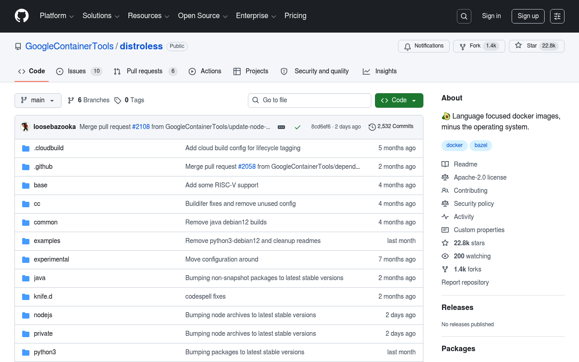Select the Code tab
579x362 pixels.
click(32, 71)
